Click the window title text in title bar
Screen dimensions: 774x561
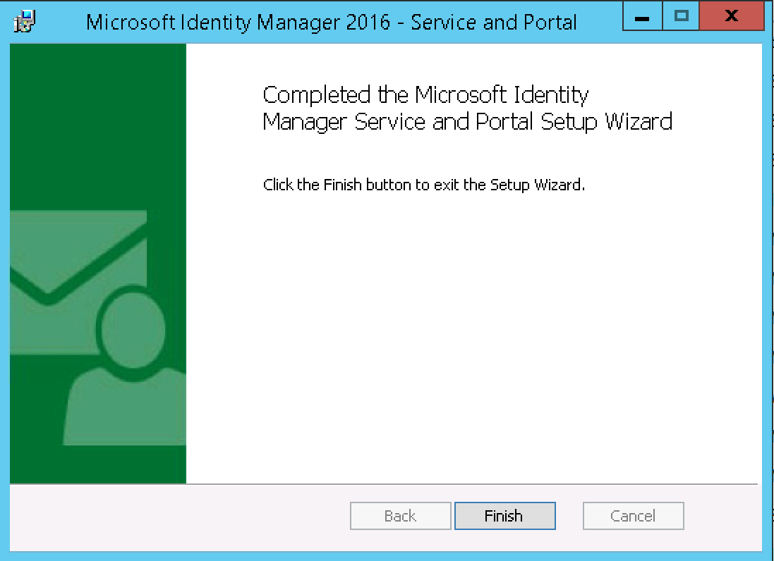(332, 22)
